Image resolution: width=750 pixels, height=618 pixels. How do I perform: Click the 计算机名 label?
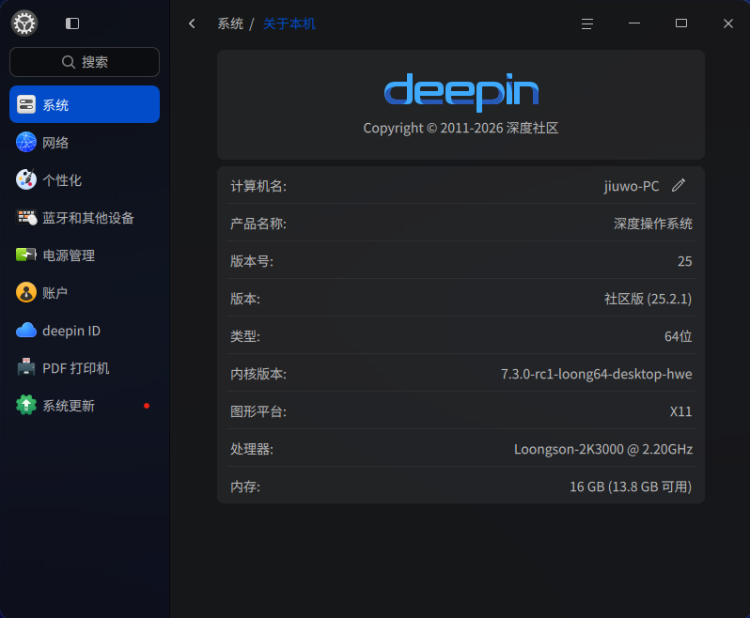(x=258, y=186)
